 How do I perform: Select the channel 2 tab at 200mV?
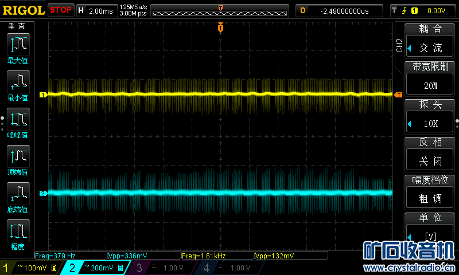[x=96, y=268]
